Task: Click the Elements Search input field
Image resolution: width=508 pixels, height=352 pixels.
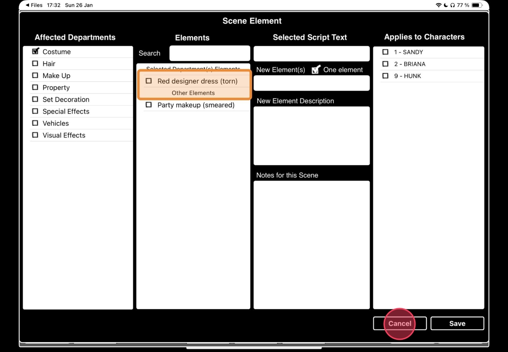Action: point(210,53)
